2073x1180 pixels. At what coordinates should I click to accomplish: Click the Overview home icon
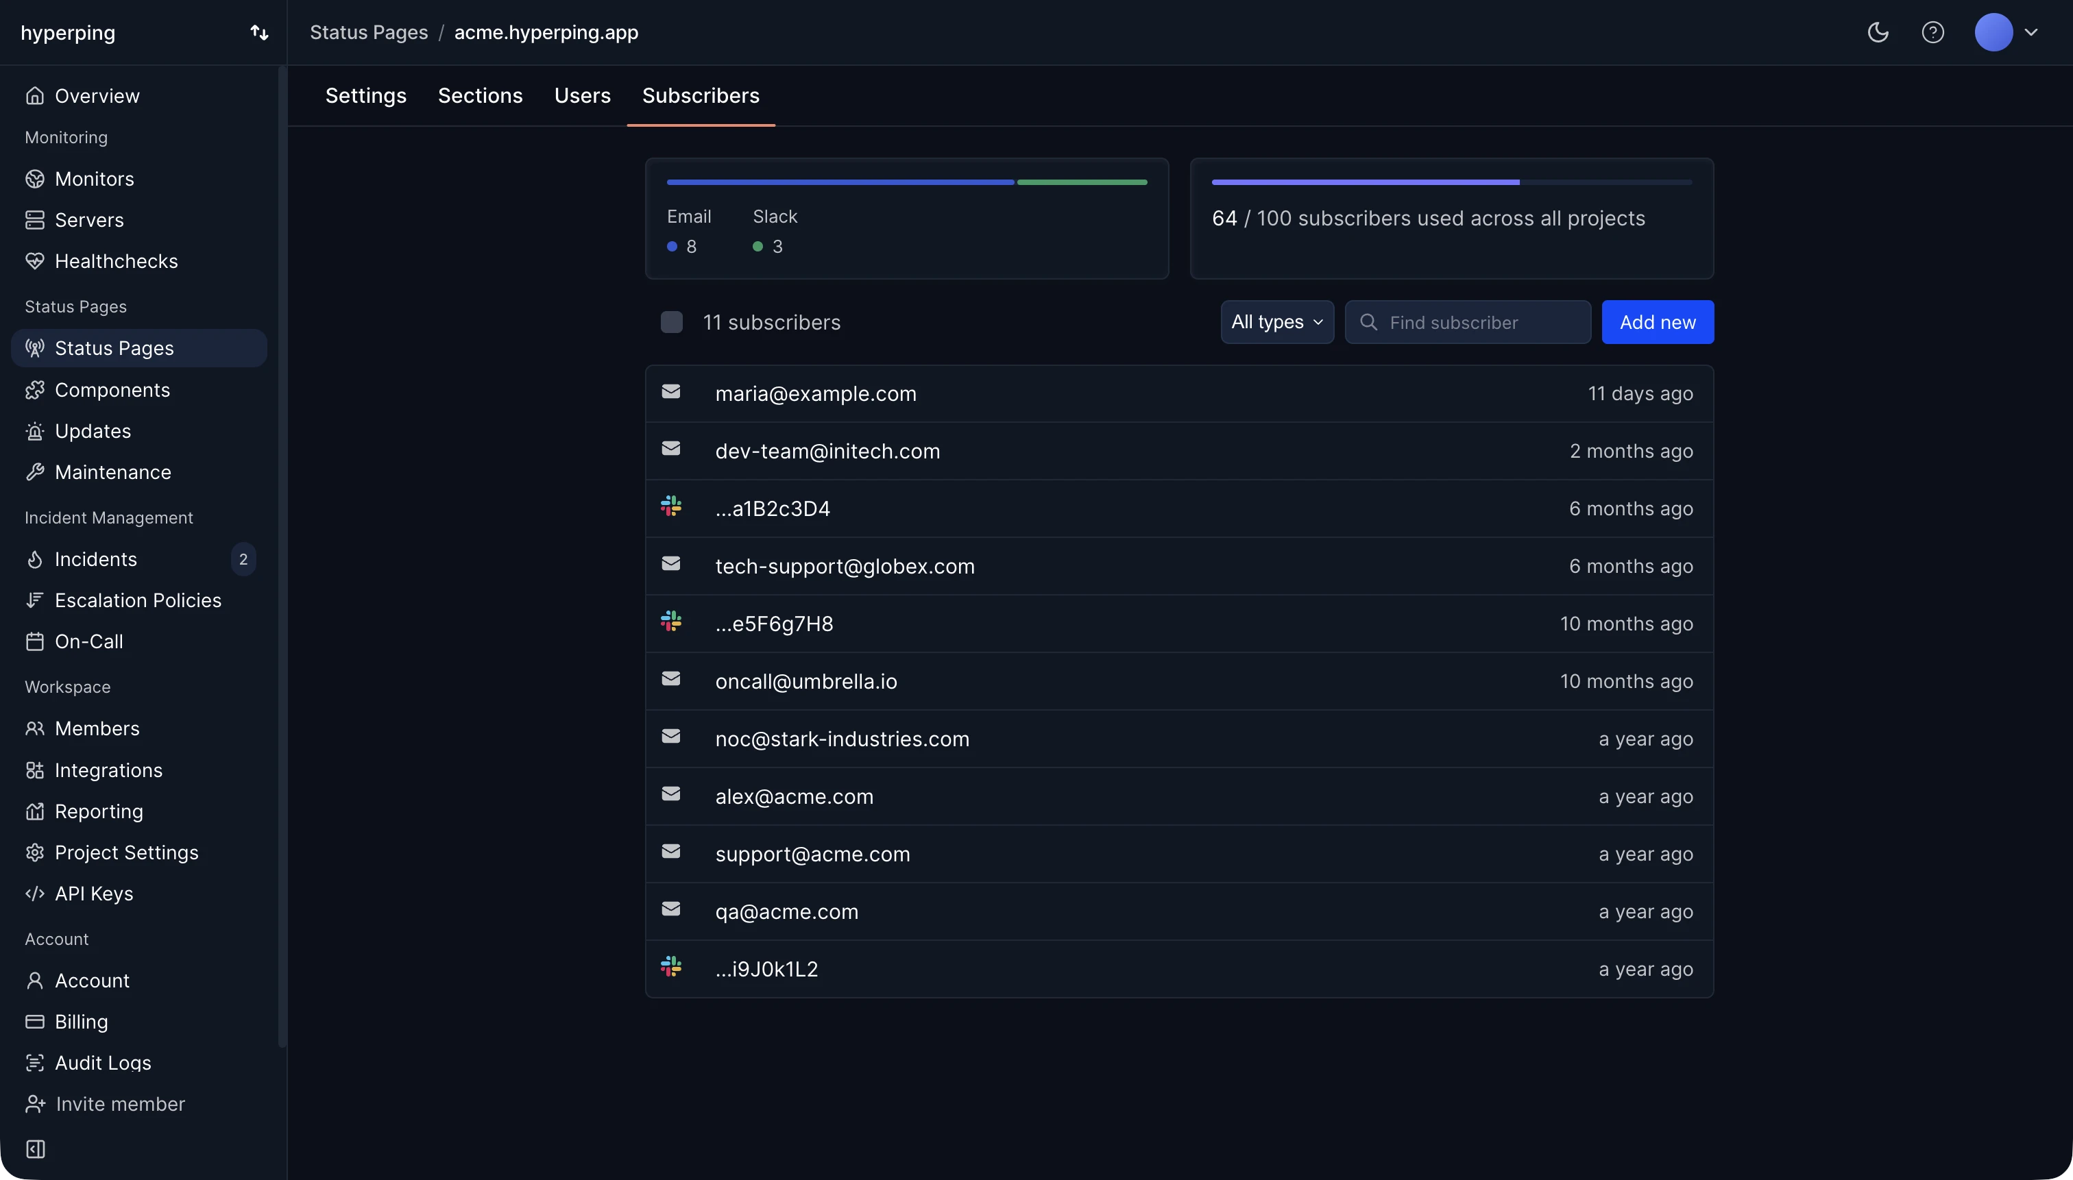34,96
